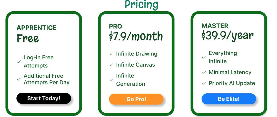The height and width of the screenshot is (117, 277).
Task: Click the $7.9/month price text
Action: pos(136,36)
